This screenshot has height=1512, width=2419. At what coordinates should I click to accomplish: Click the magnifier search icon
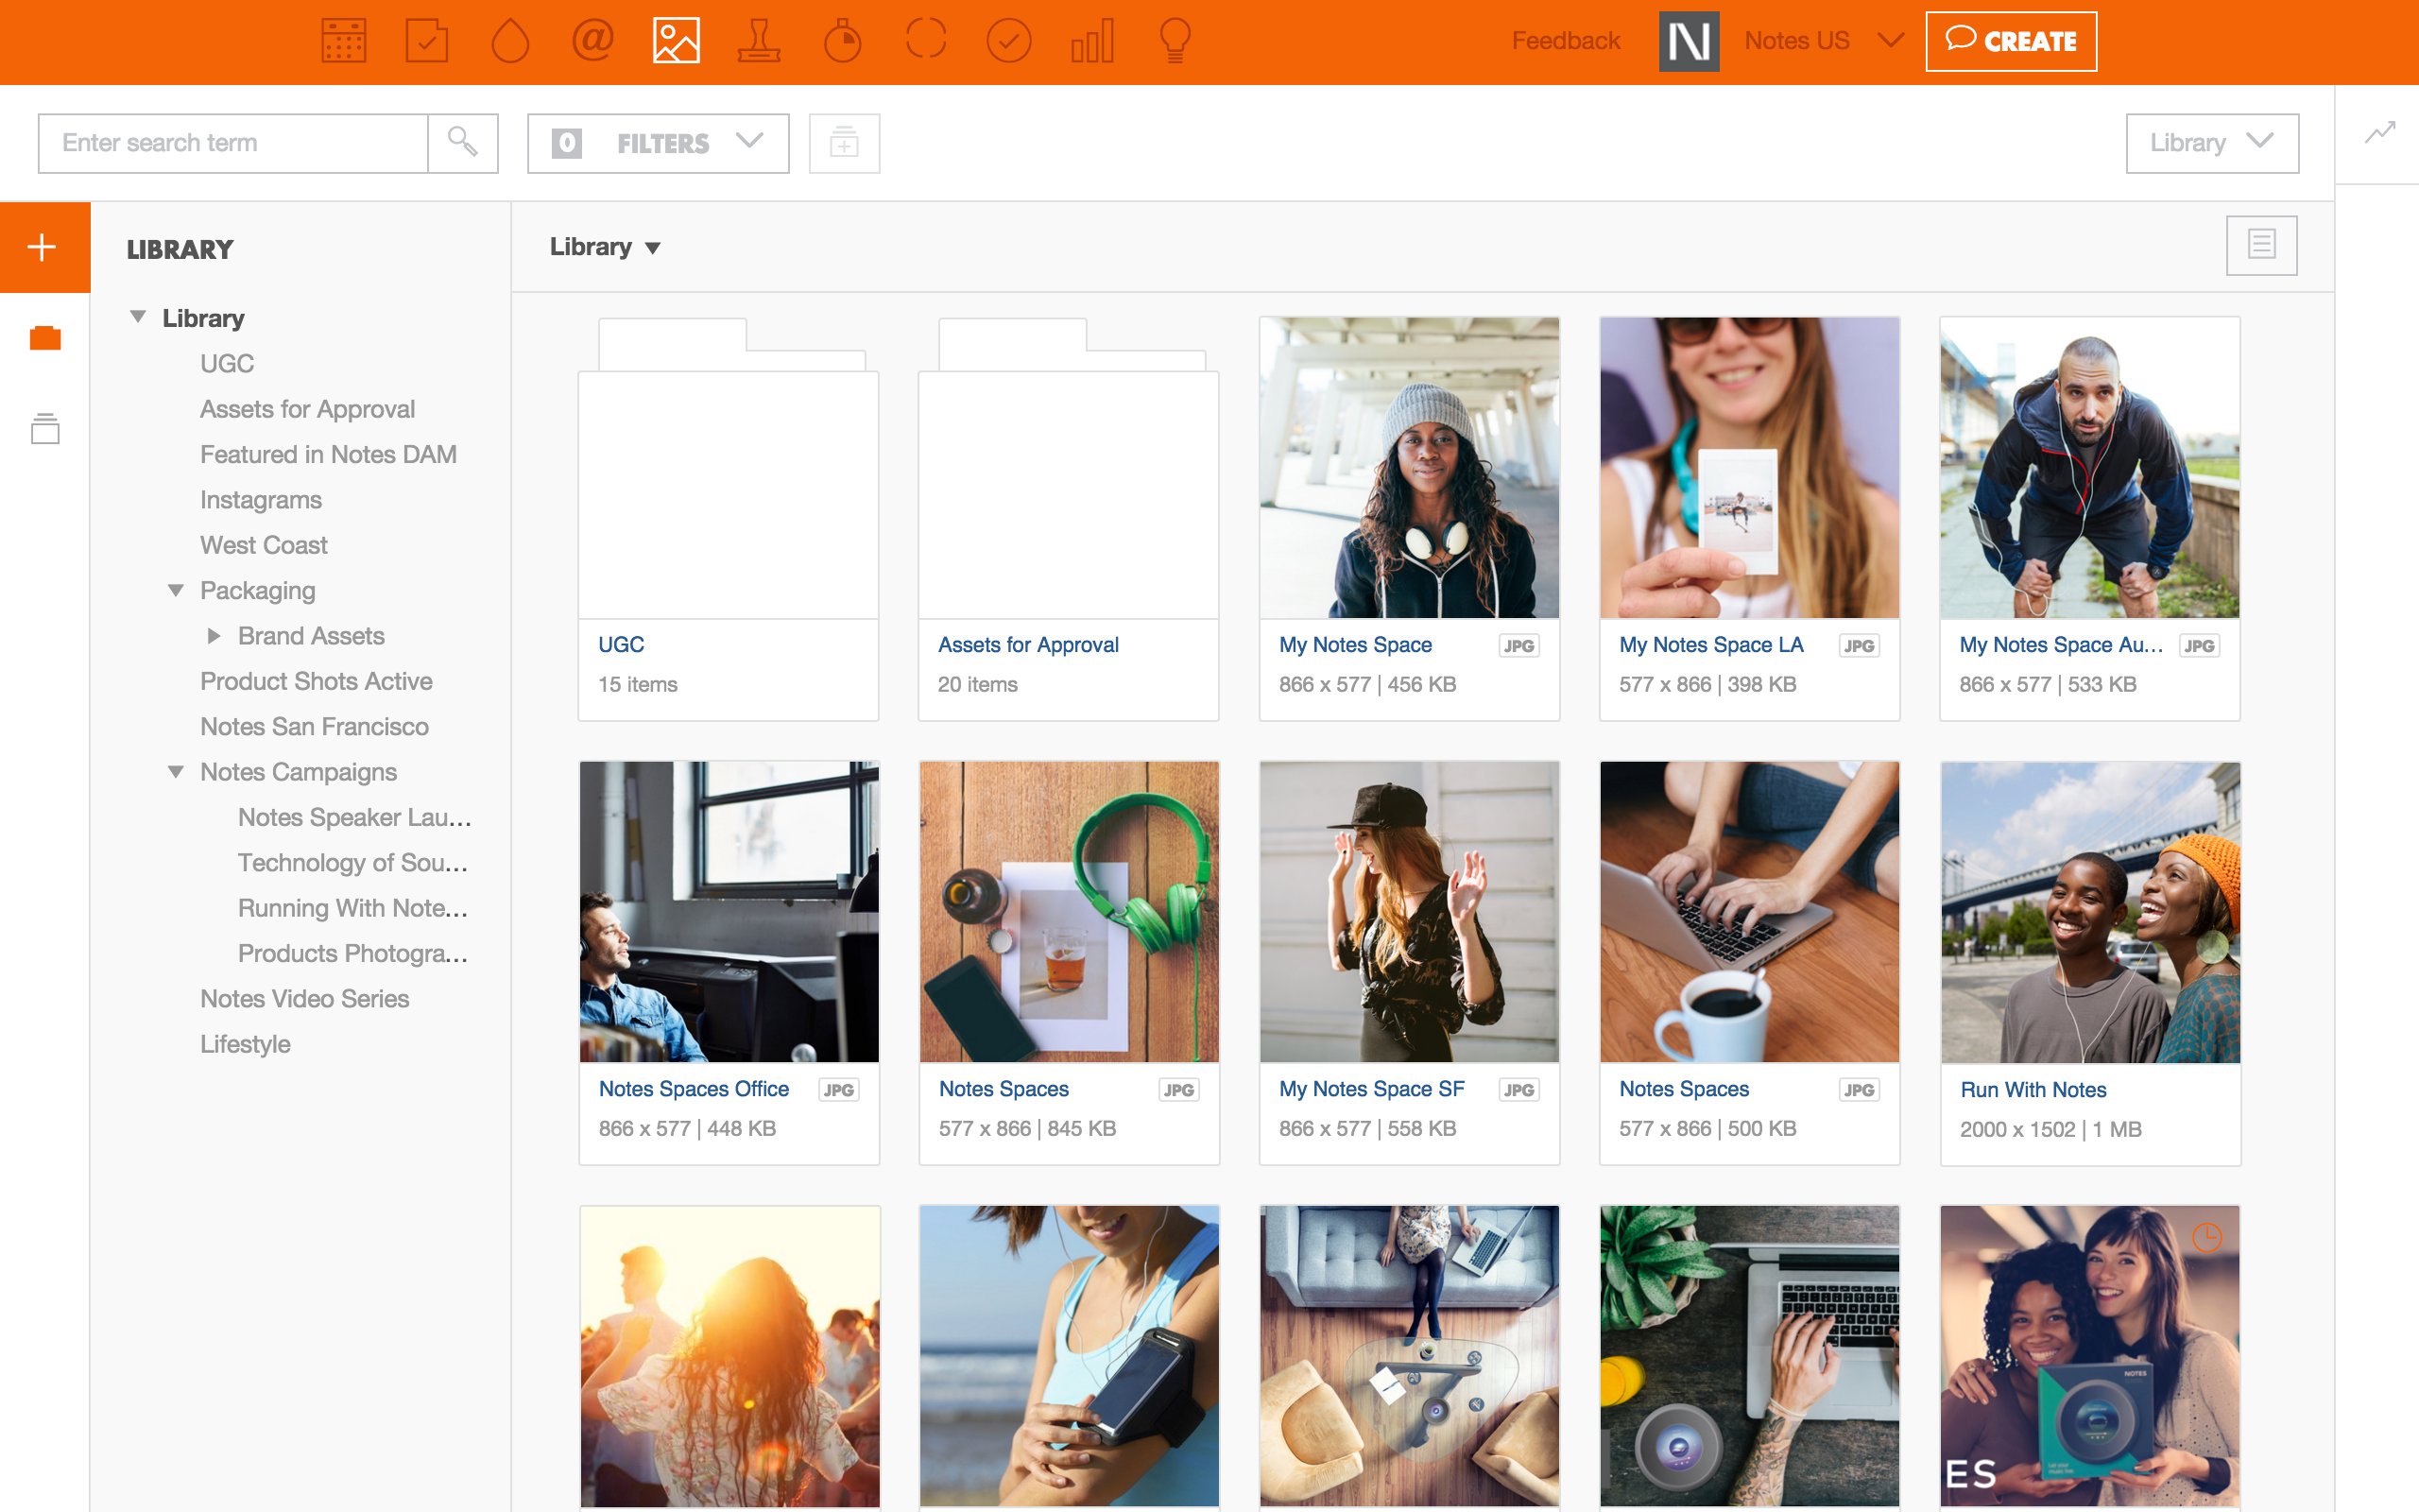[x=462, y=142]
